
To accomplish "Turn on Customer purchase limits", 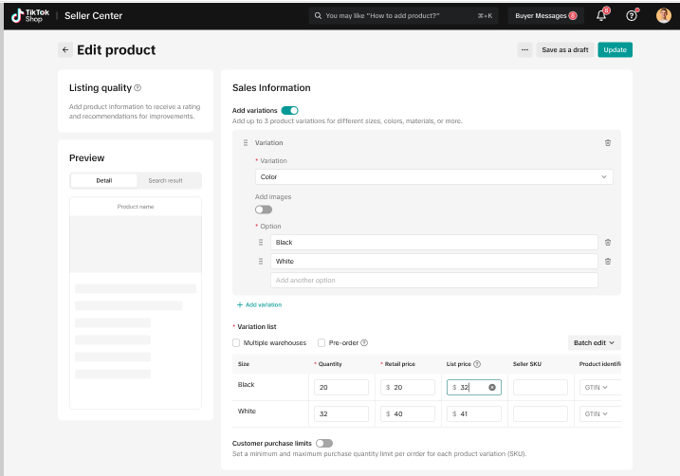I will (x=324, y=443).
